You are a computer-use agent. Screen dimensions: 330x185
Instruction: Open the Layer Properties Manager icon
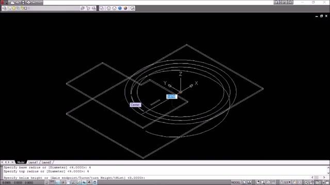tap(5, 8)
